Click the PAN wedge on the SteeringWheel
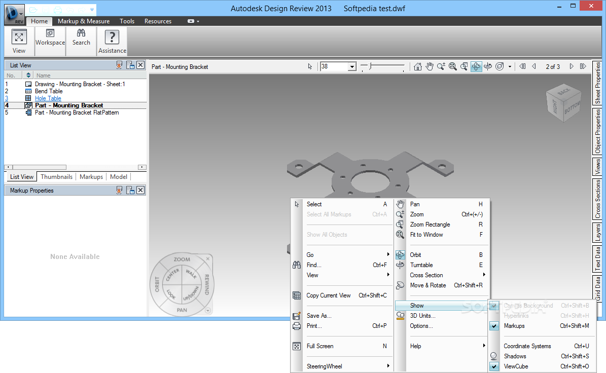Screen dimensions: 606x373 pos(182,310)
